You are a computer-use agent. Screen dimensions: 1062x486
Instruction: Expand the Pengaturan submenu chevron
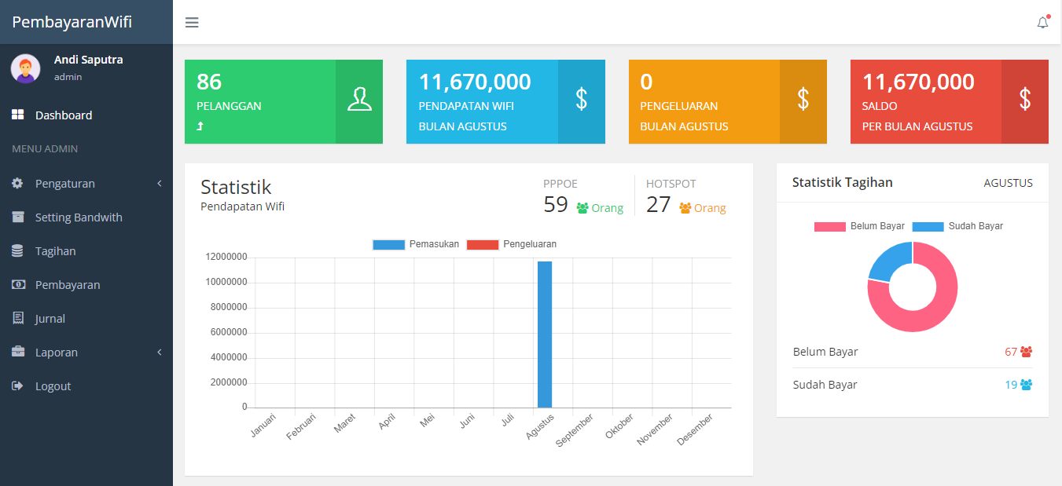point(160,184)
